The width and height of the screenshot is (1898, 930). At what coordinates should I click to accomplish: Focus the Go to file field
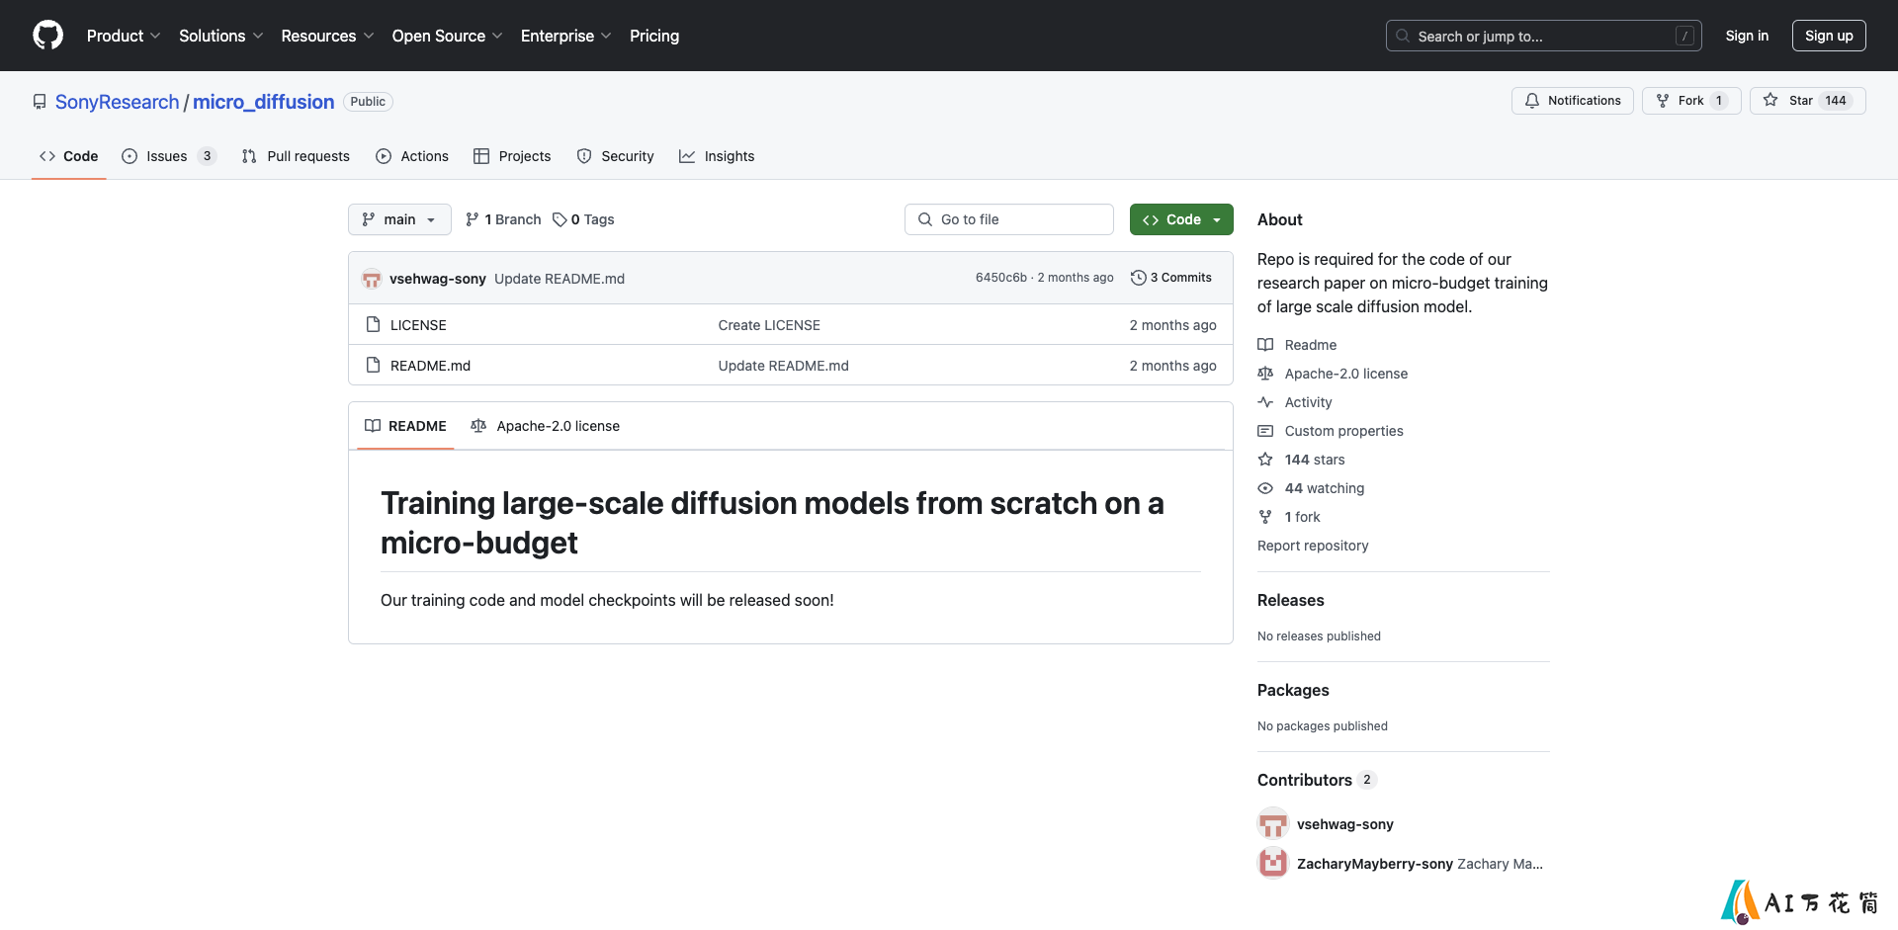[x=1008, y=219]
